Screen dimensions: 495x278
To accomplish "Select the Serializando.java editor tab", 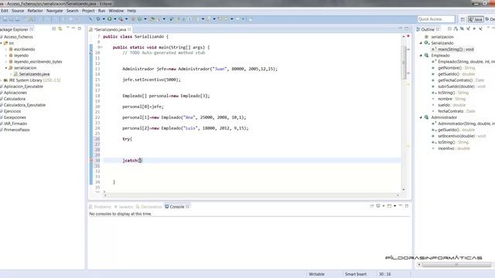I will (x=110, y=29).
